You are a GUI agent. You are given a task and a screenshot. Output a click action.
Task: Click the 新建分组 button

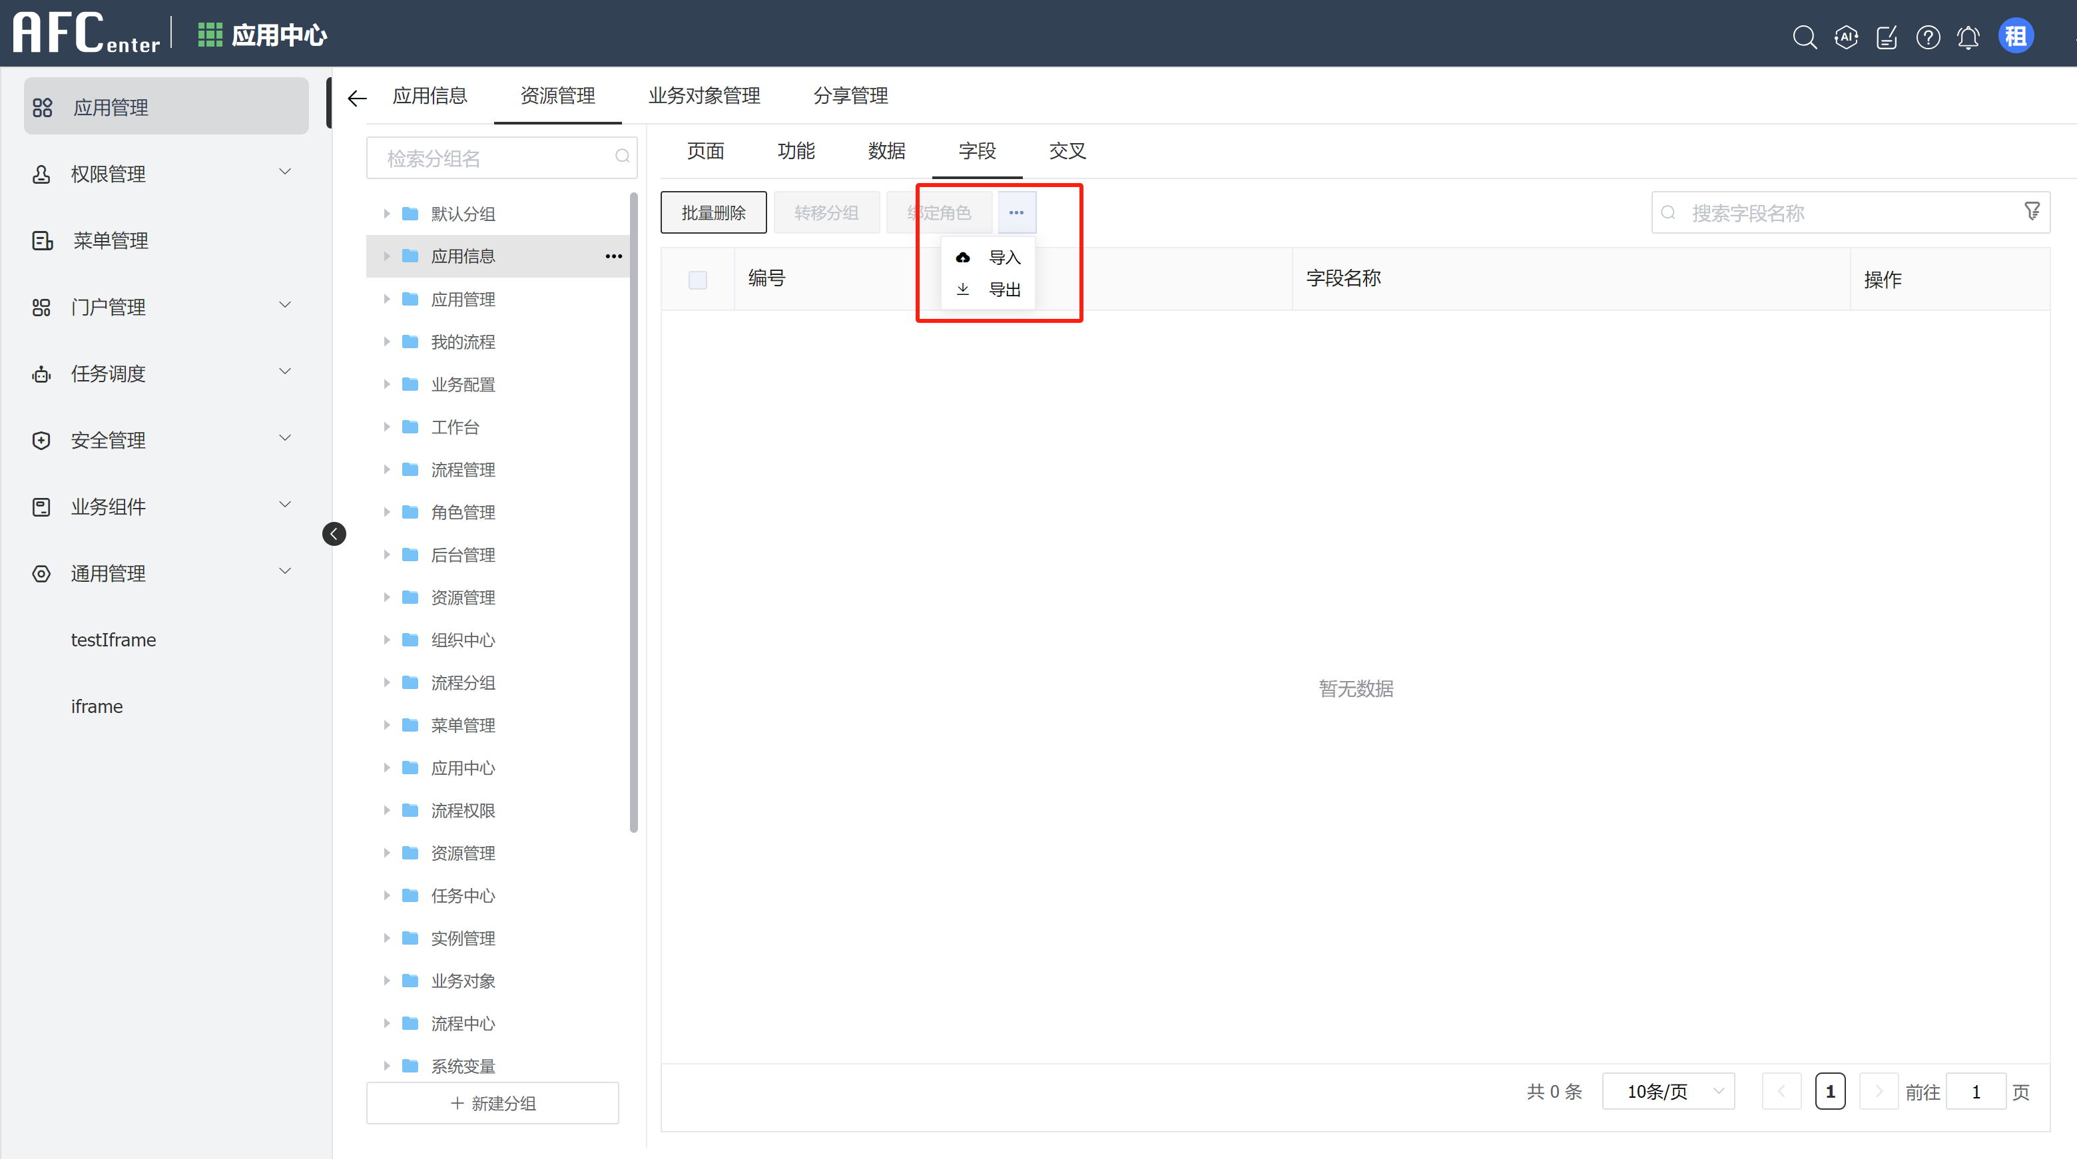492,1102
